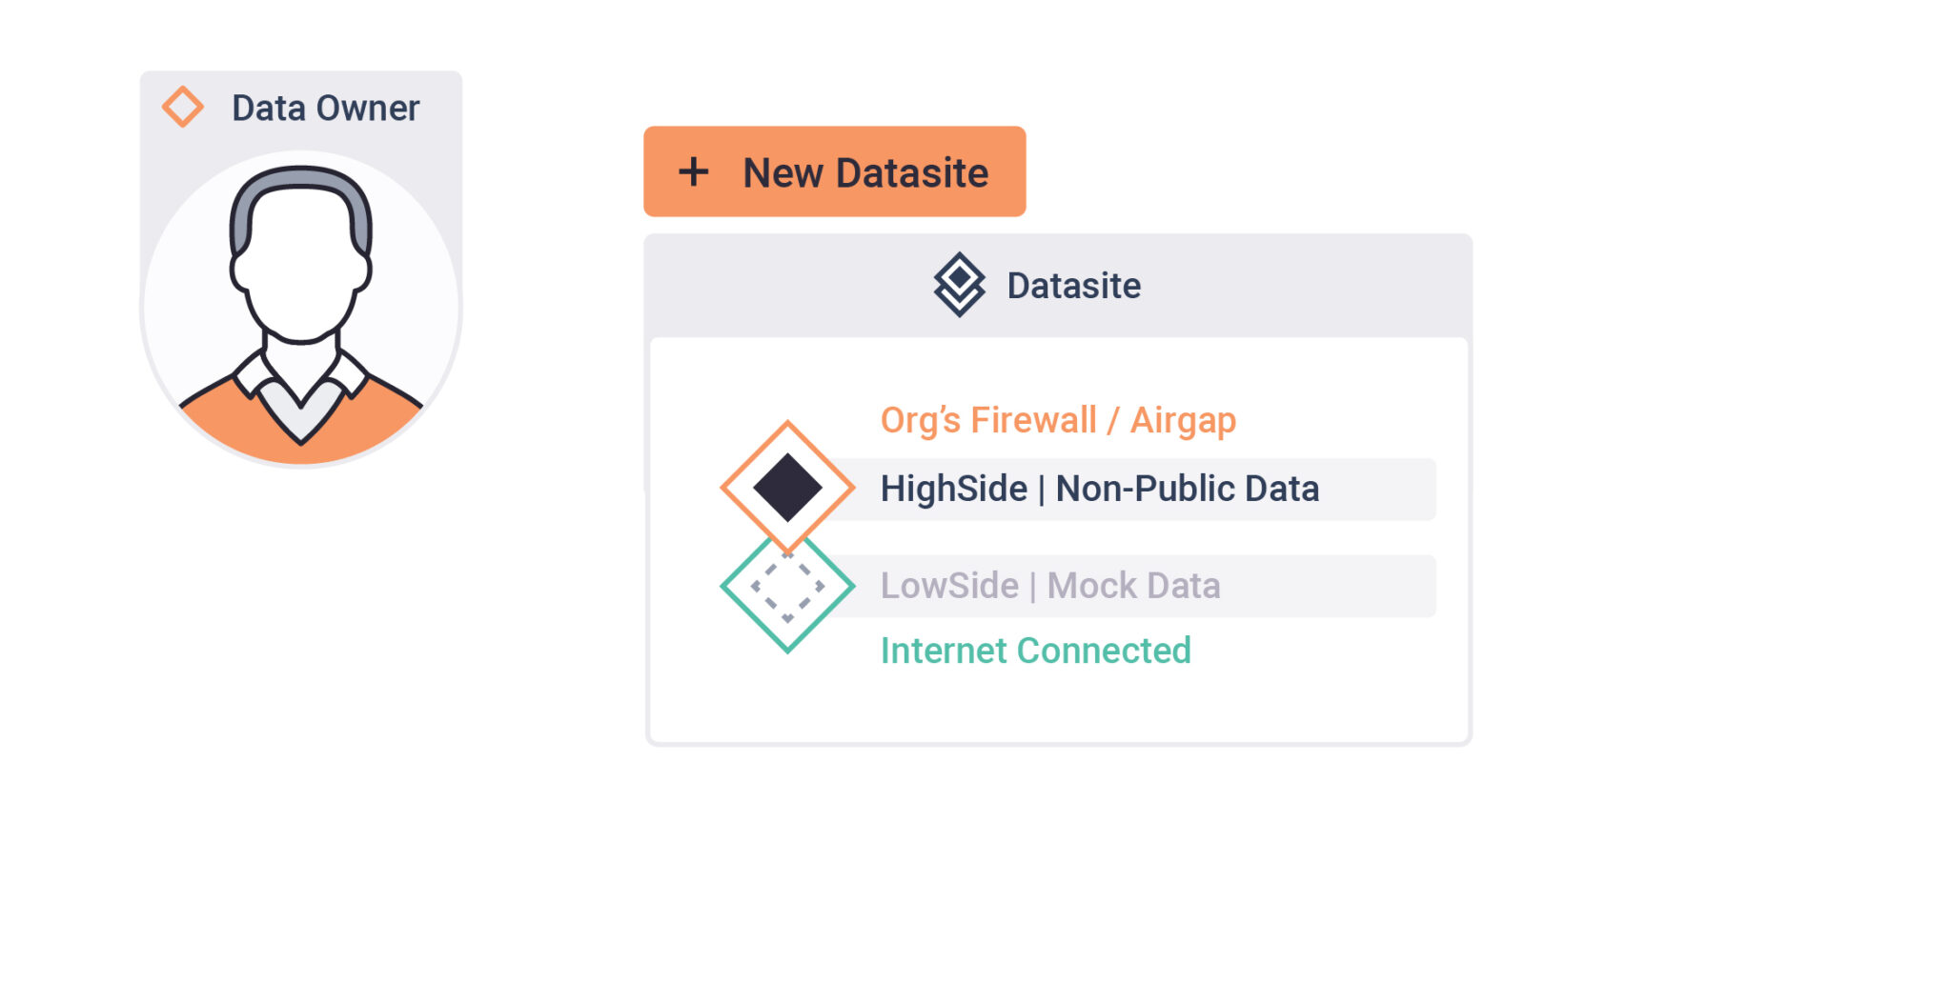Click the plus icon on New Datasite
This screenshot has height=1002, width=1952.
pos(693,172)
